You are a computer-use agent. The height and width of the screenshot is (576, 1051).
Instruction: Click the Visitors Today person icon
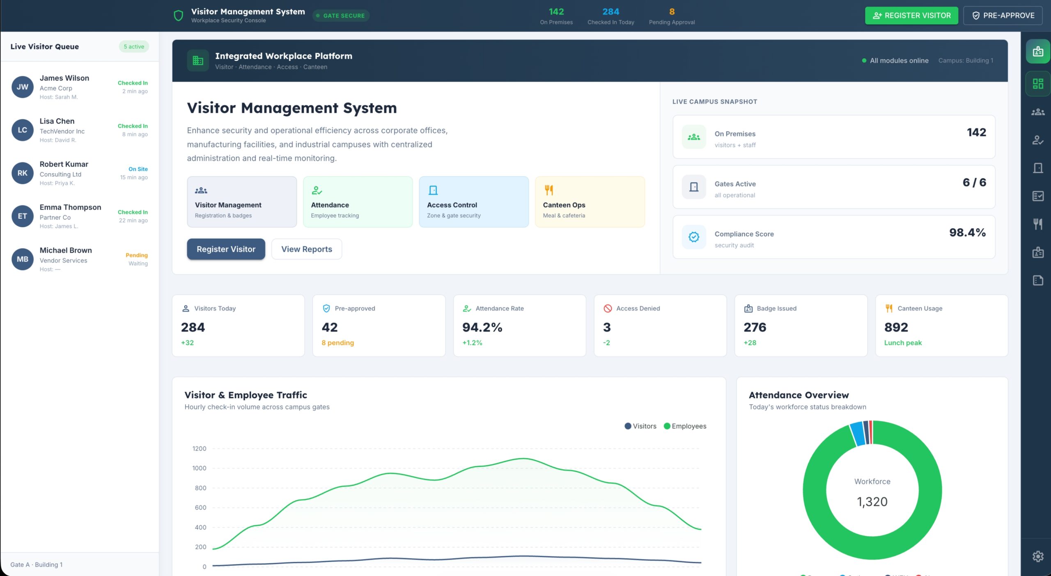[x=186, y=309]
